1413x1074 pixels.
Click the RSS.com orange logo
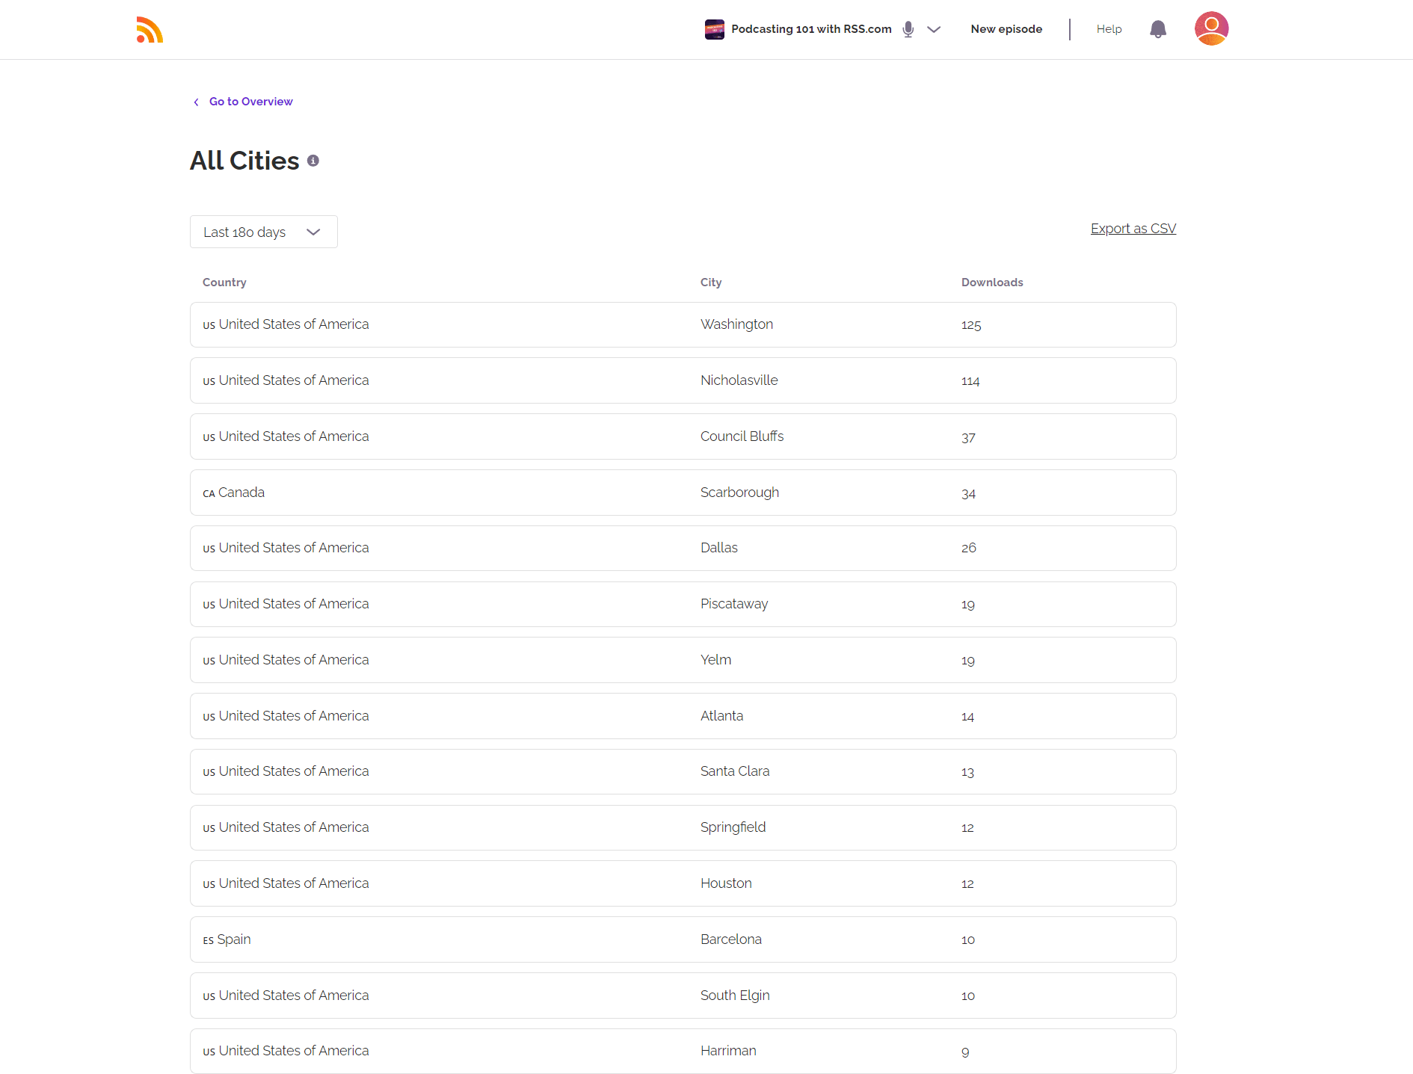coord(150,30)
